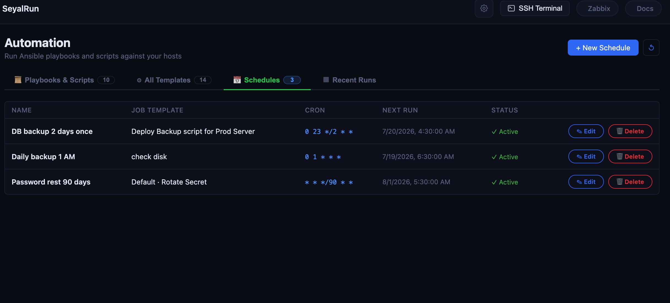Click 'Default · Rotate Secret' job template
The height and width of the screenshot is (303, 670).
[x=169, y=182]
